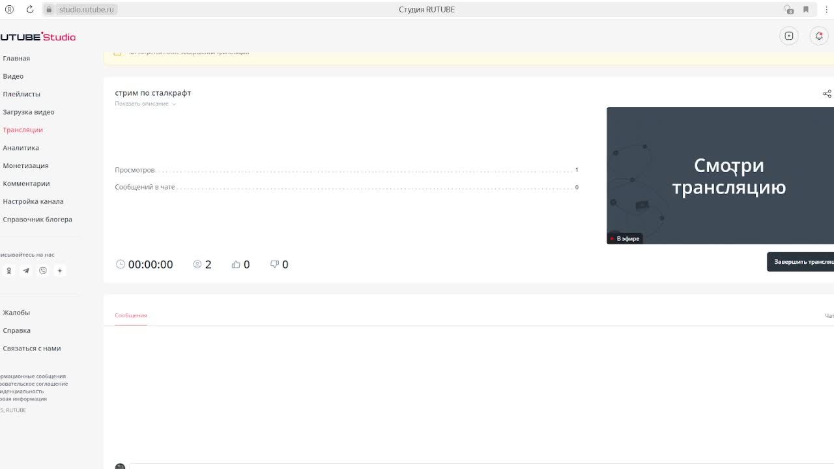The height and width of the screenshot is (469, 834).
Task: Click the 00:00:00 stream timer
Action: 151,264
